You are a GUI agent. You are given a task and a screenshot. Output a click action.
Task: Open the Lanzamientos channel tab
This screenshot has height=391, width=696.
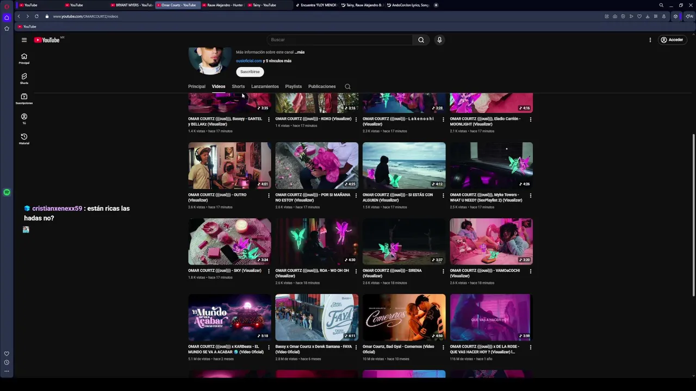265,86
